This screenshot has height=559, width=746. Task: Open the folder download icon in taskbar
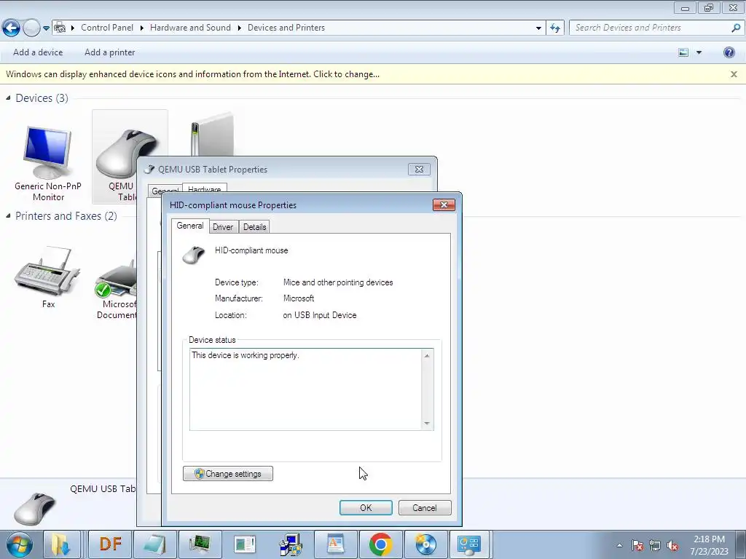pos(61,544)
